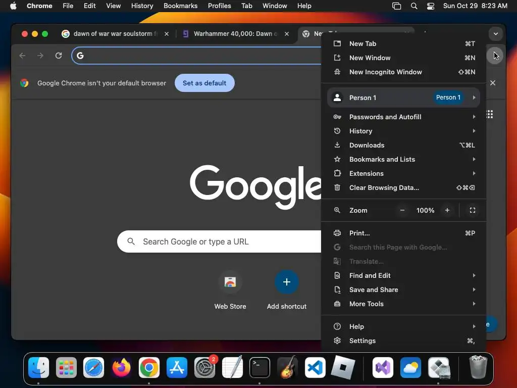Expand Find and Edit submenu

pos(403,275)
